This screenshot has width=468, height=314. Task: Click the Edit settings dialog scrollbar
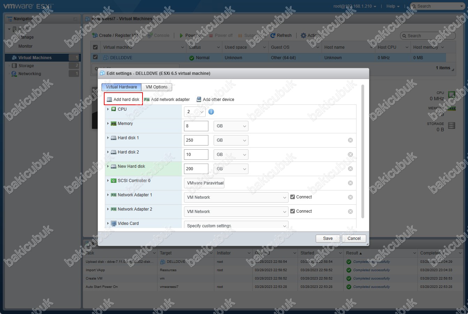point(363,151)
